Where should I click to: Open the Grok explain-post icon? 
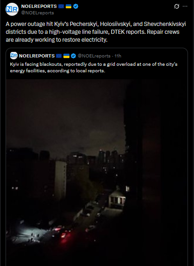(176, 6)
